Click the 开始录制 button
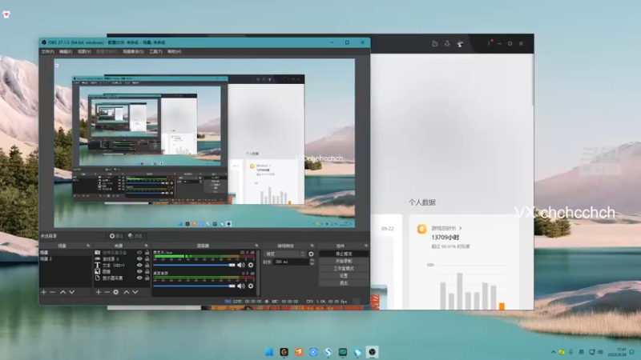The image size is (641, 360). [x=344, y=262]
